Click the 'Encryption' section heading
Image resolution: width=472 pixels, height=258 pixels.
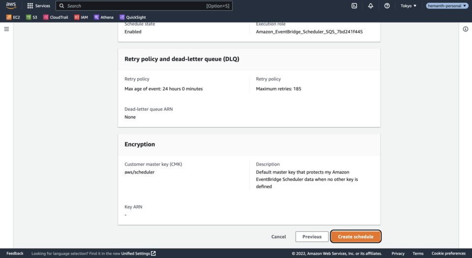click(x=140, y=144)
